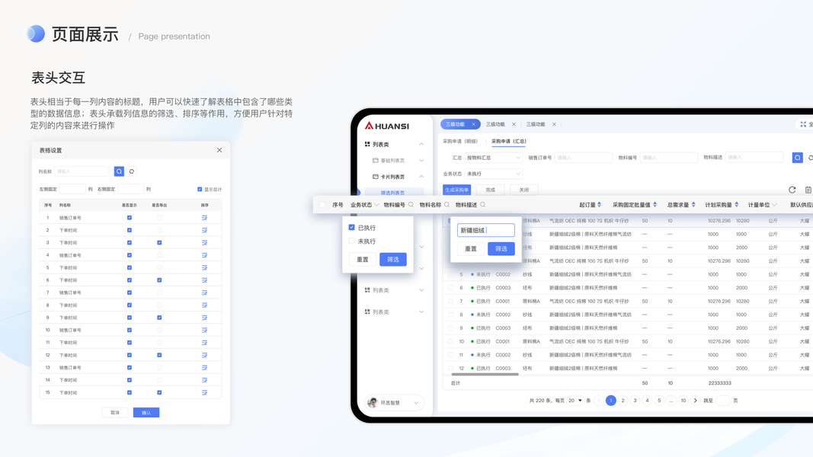
Task: Go to page 3 in pagination
Action: click(x=635, y=401)
